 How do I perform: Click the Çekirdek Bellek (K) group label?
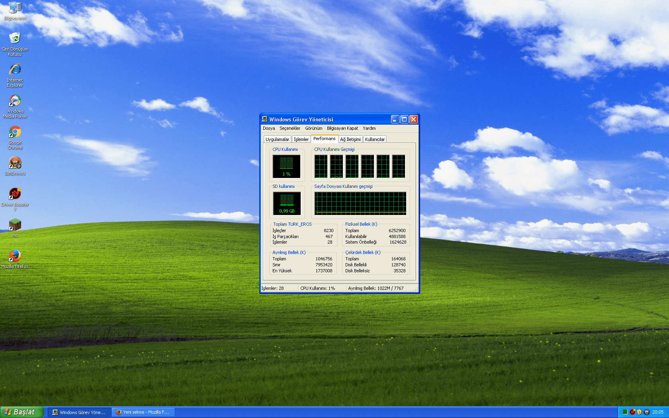(363, 252)
